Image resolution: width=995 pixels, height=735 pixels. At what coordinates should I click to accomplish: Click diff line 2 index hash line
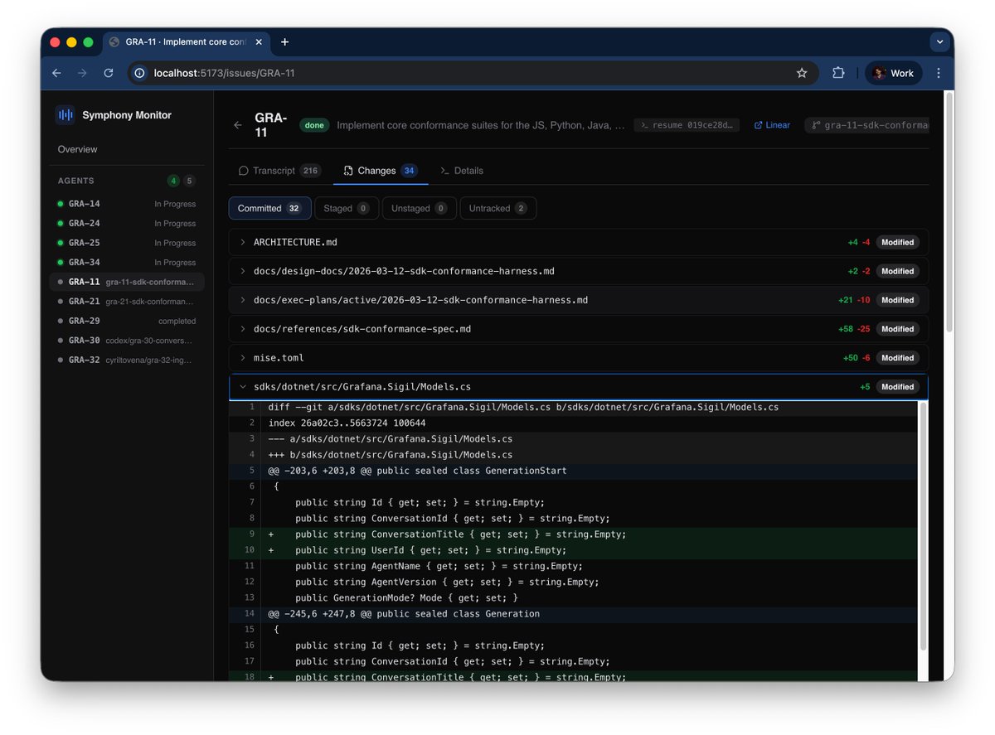click(x=573, y=423)
